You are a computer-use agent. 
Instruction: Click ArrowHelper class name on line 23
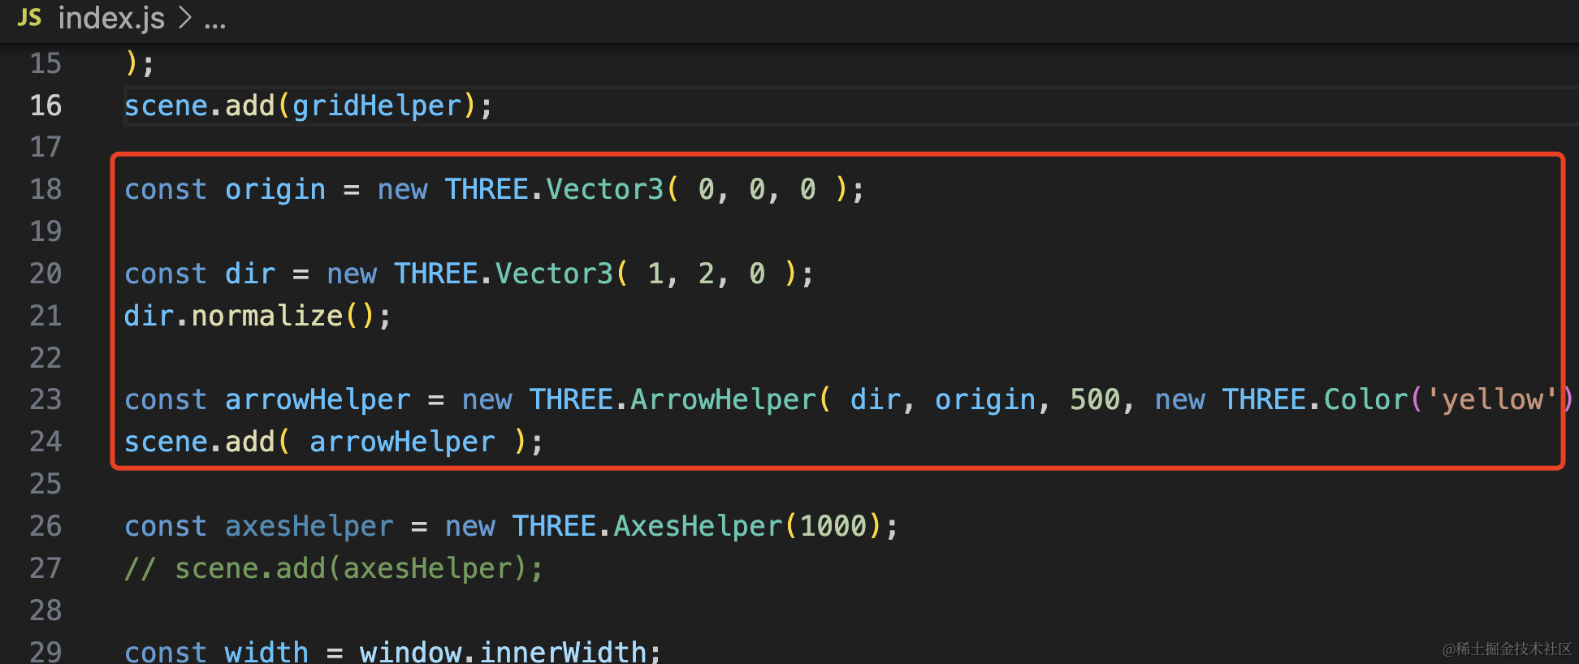click(724, 399)
